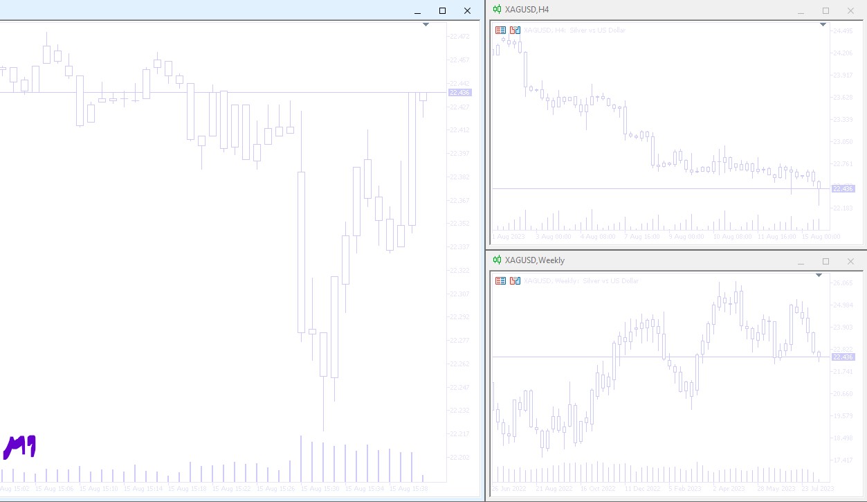Maximize the XAGUSD,H4 chart window
867x502 pixels.
click(x=825, y=10)
